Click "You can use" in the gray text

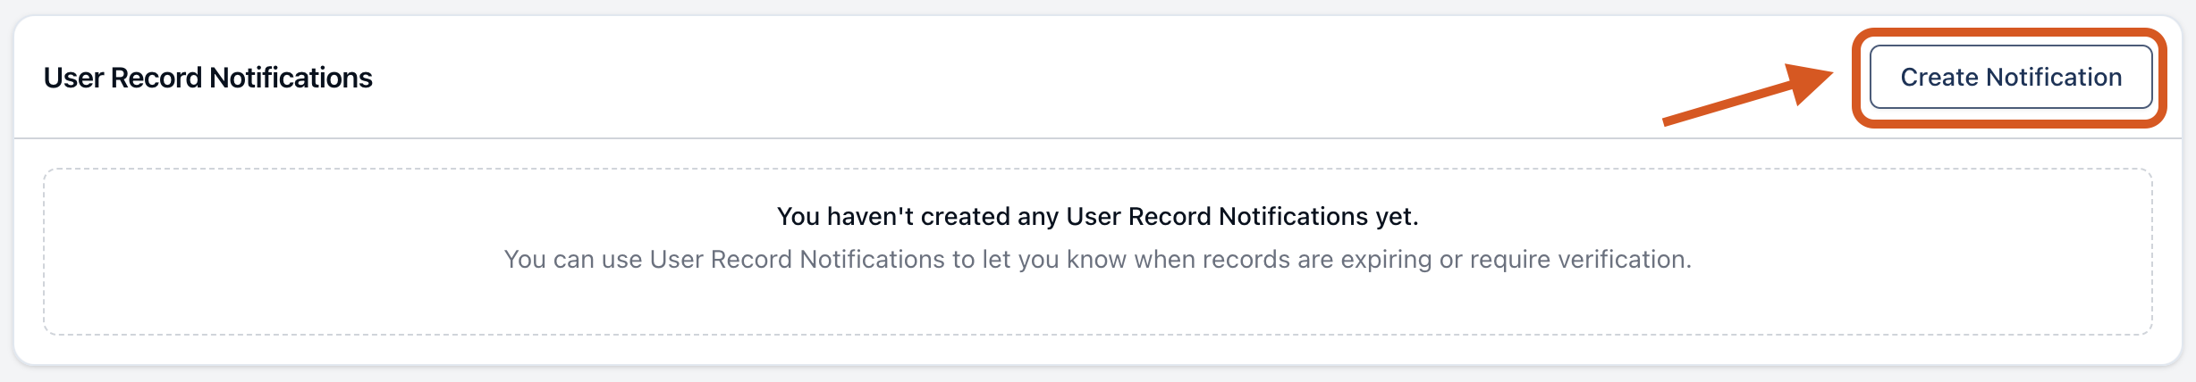573,259
